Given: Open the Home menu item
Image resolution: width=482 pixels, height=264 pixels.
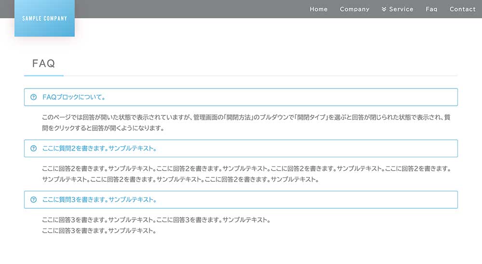Looking at the screenshot, I should point(319,9).
